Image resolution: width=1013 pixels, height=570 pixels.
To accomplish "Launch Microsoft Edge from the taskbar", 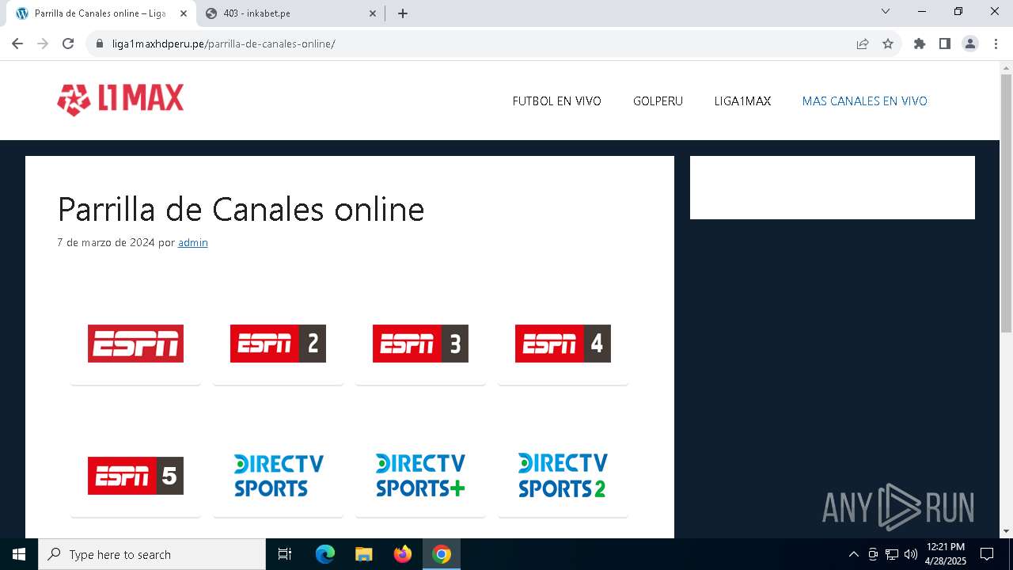I will [x=325, y=554].
